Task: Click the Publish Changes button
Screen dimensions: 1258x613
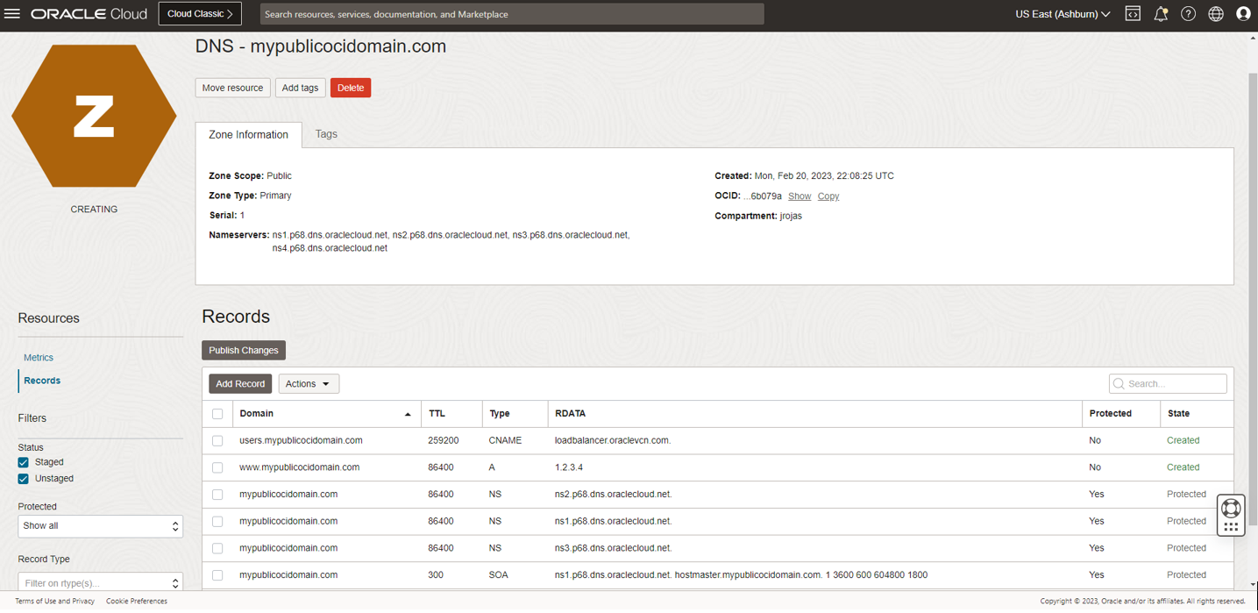Action: 243,350
